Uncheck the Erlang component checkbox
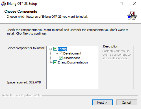The width and height of the screenshot is (141, 109). (x=55, y=49)
